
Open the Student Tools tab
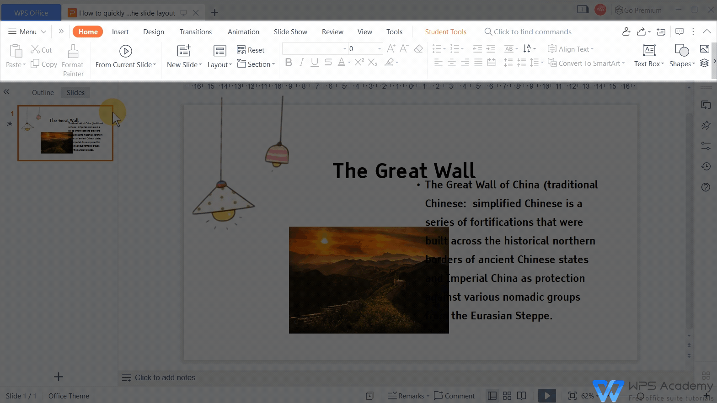[x=446, y=32]
